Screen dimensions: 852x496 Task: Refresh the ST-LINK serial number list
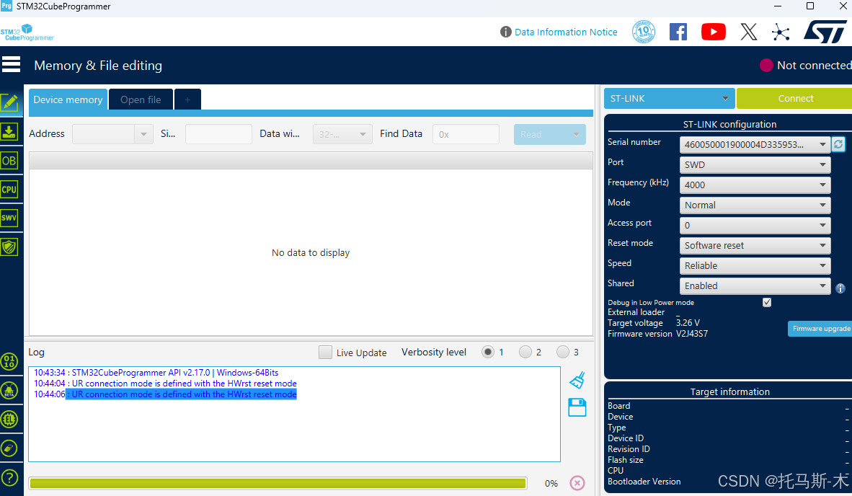click(x=838, y=144)
